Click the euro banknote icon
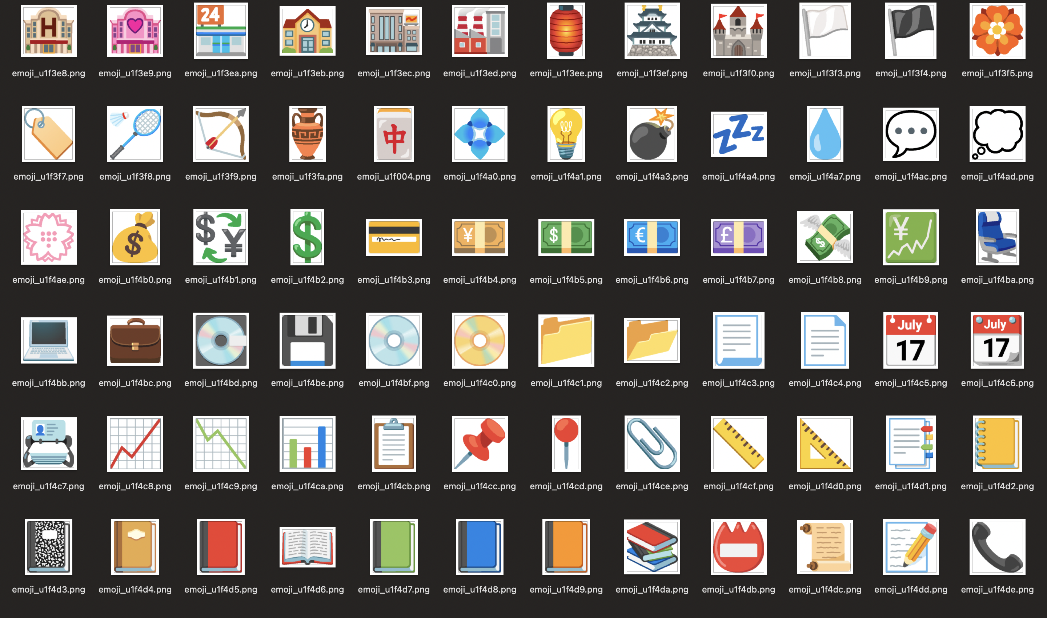 652,237
